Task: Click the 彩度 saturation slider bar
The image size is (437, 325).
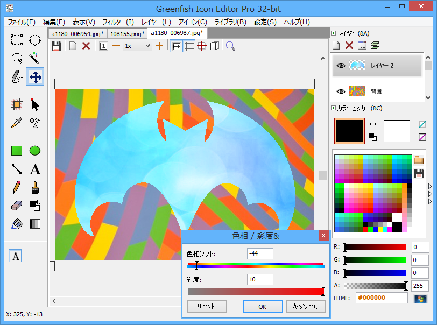Action: pos(255,292)
